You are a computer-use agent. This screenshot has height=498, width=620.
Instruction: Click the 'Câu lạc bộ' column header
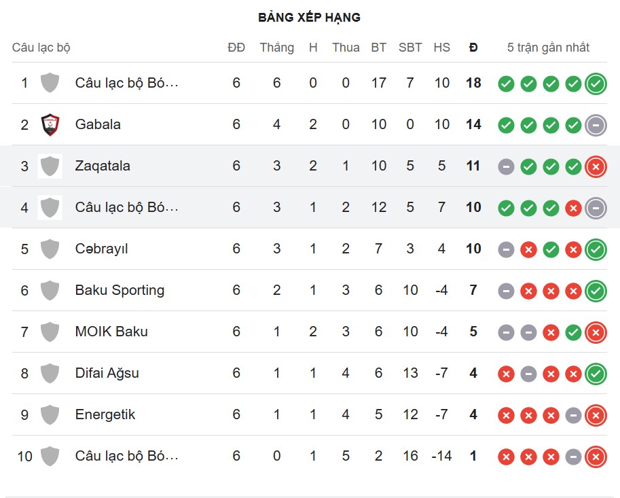pos(41,48)
